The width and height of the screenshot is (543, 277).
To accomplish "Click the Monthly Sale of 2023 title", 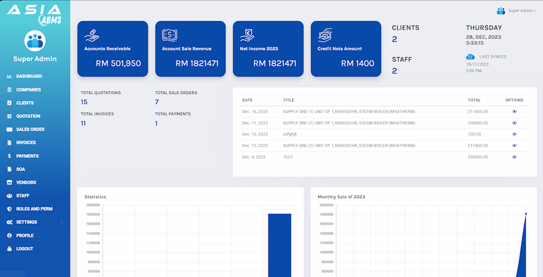I will 341,197.
